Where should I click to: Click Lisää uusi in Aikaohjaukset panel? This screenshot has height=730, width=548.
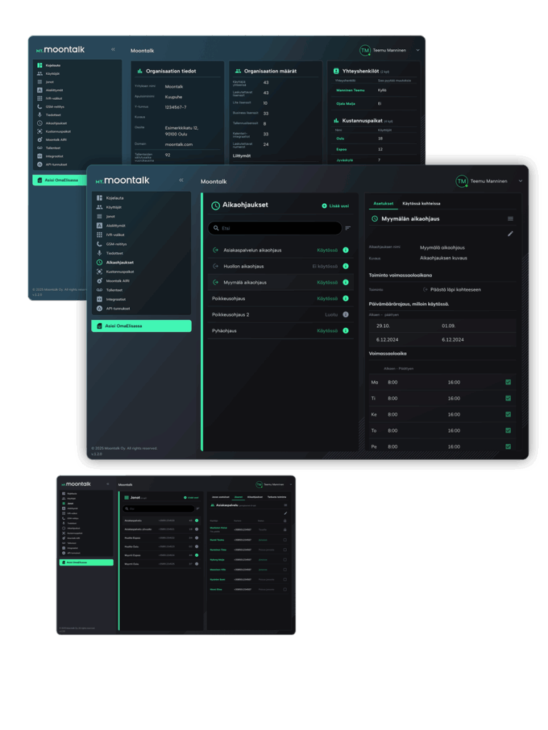click(335, 206)
